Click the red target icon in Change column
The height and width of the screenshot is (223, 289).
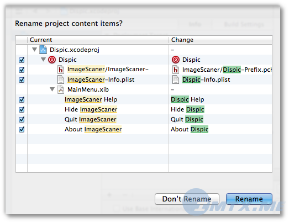(x=176, y=60)
